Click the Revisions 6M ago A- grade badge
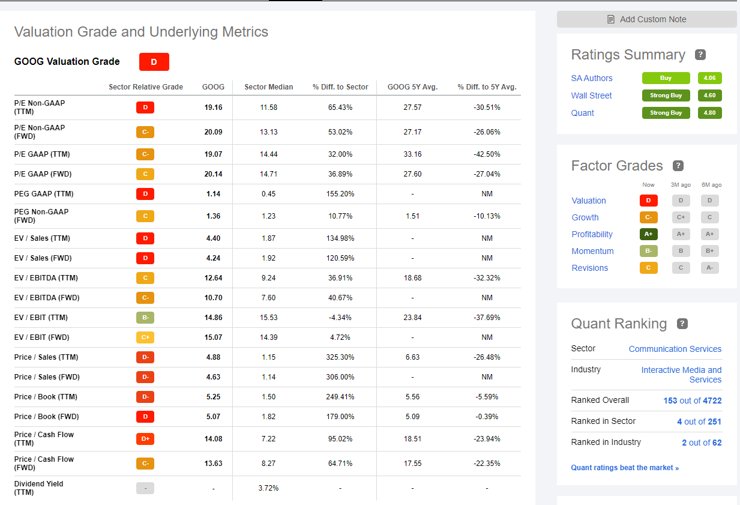 click(x=710, y=268)
